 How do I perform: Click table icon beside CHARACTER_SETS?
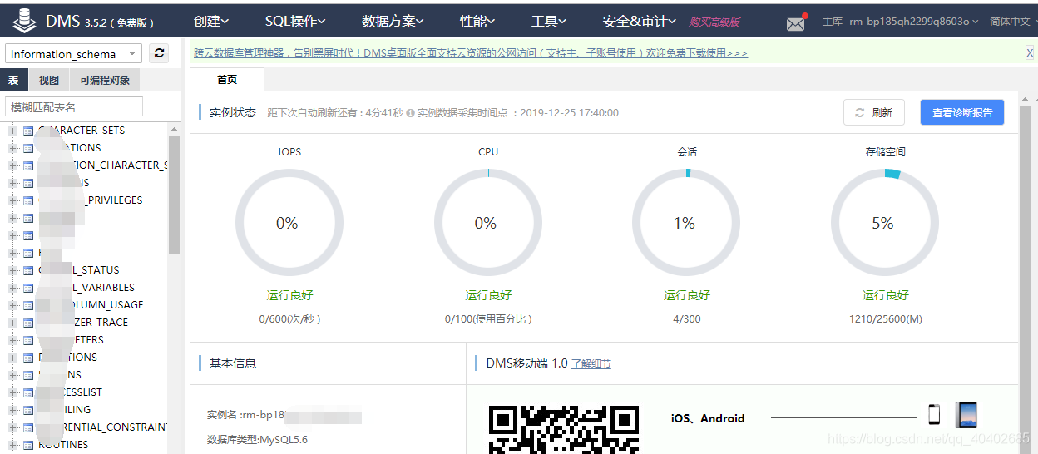tap(28, 131)
